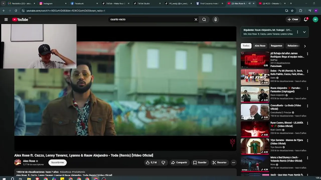Clear the search text with the X
The height and width of the screenshot is (180, 321).
click(x=196, y=19)
